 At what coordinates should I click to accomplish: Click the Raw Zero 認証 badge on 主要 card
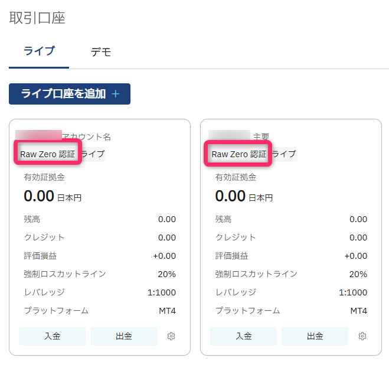pos(239,154)
